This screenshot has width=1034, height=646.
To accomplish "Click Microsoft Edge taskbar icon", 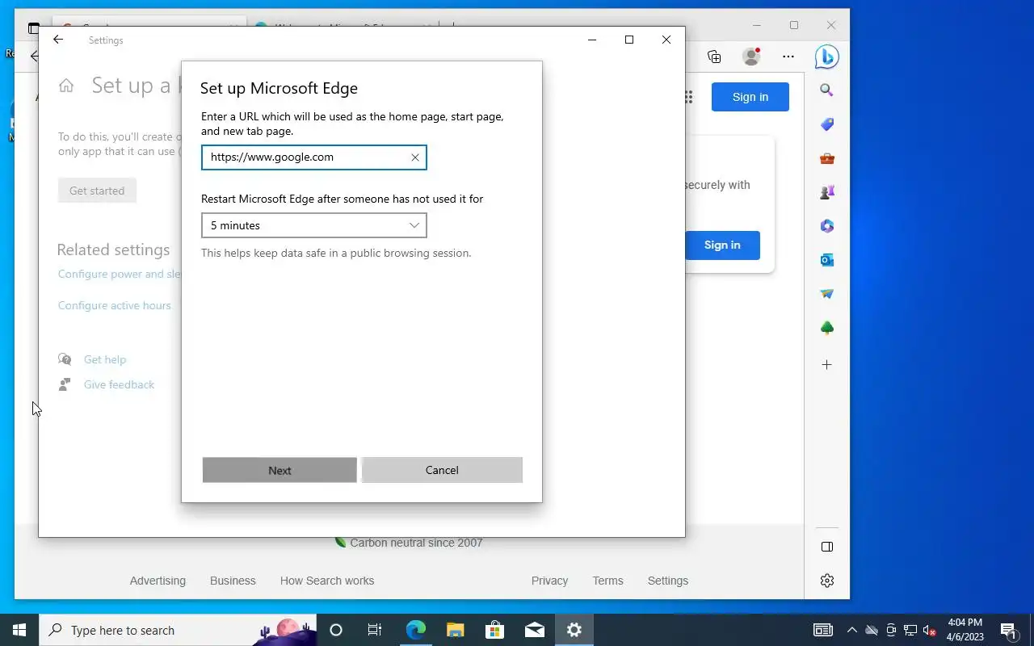I will (415, 630).
